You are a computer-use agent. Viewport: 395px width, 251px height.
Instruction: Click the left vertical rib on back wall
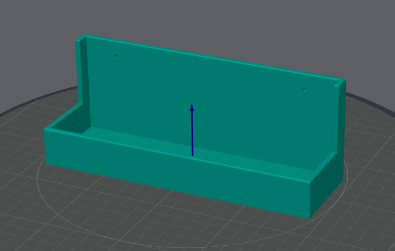[x=82, y=70]
